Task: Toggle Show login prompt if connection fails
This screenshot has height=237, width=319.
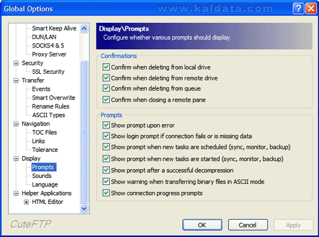Action: [106, 136]
